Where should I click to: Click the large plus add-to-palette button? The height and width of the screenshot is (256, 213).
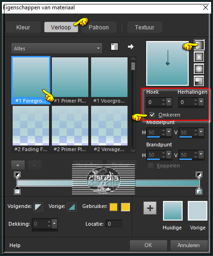[150, 208]
